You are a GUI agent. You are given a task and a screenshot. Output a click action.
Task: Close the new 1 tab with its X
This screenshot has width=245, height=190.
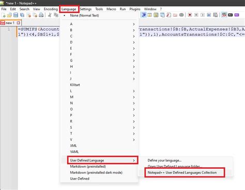pyautogui.click(x=18, y=23)
